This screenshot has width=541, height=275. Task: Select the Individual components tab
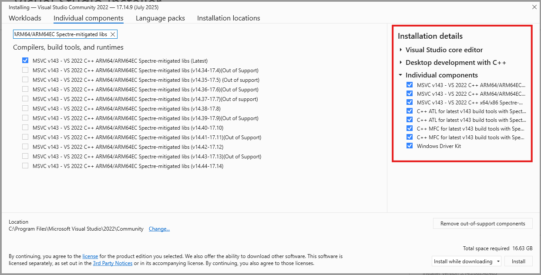tap(88, 18)
